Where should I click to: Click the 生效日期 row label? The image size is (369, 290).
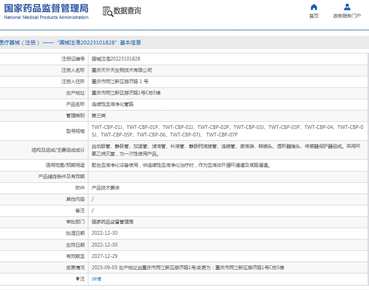pos(75,245)
